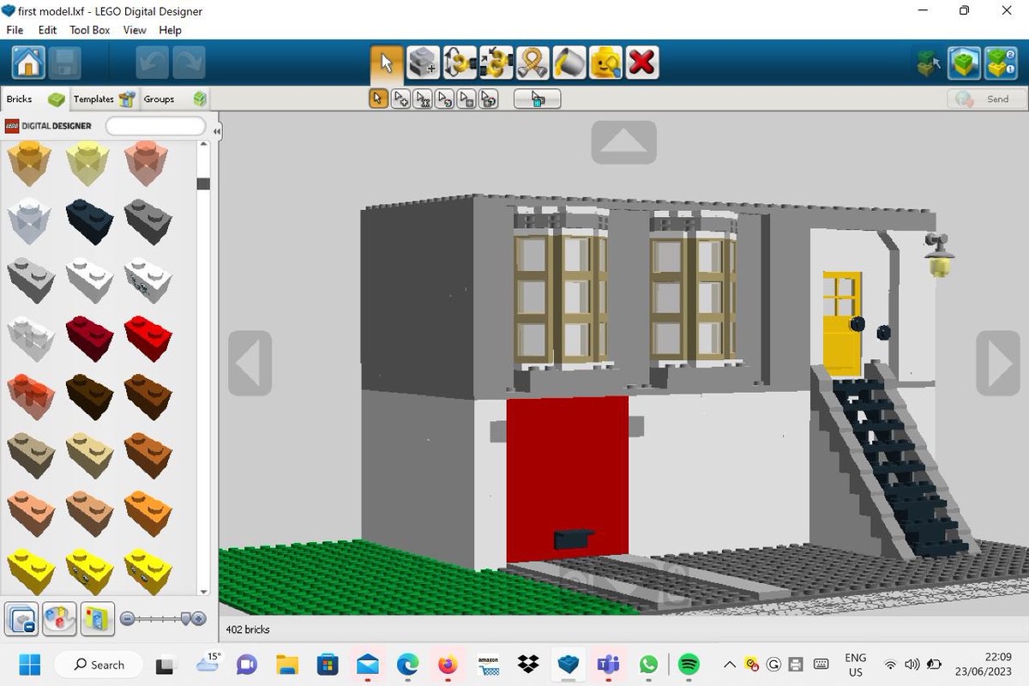Click the palette zoom out minus

pos(127,618)
